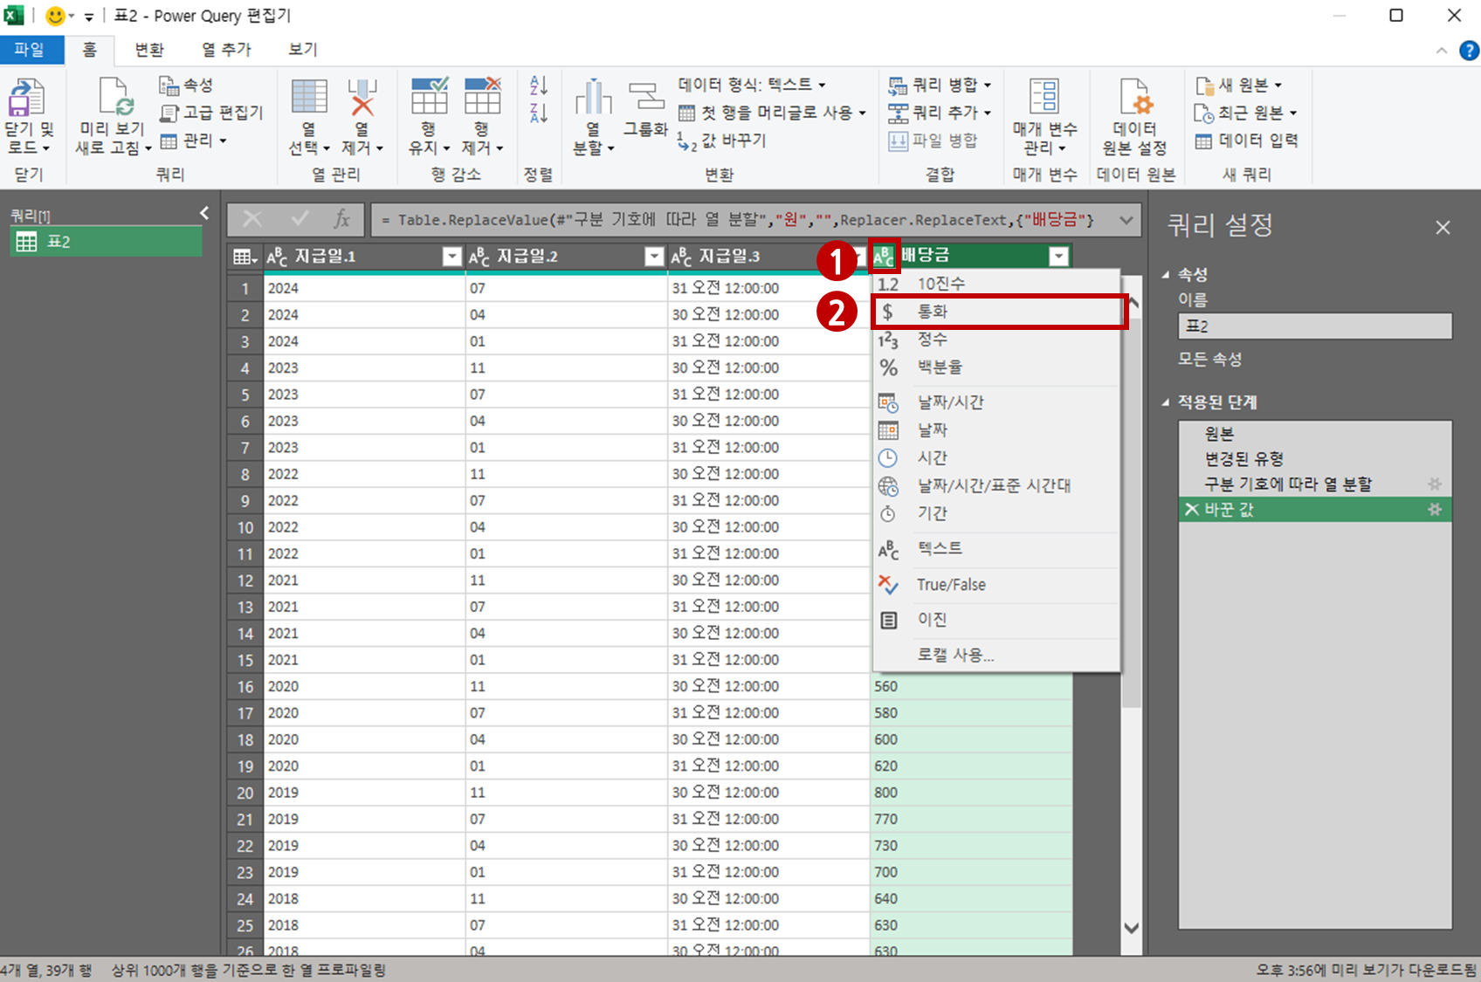1481x982 pixels.
Task: Open settings gear for 구분 기호에 따라 열 분할 step
Action: [x=1434, y=484]
